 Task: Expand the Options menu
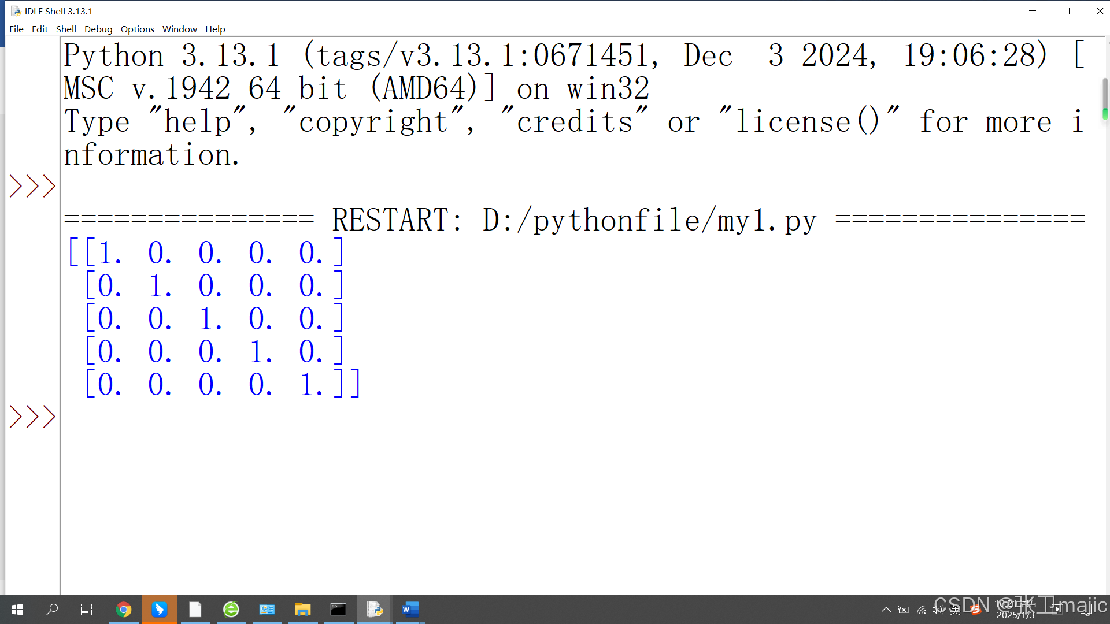(137, 29)
